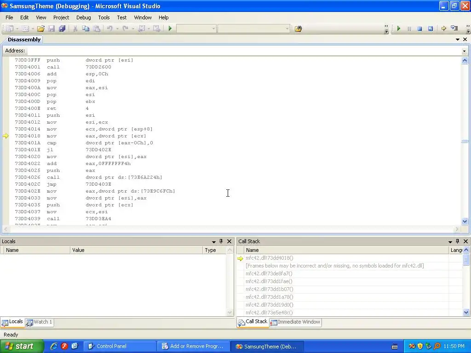
Task: Click the disassembly scrollbar up arrow
Action: 465,60
